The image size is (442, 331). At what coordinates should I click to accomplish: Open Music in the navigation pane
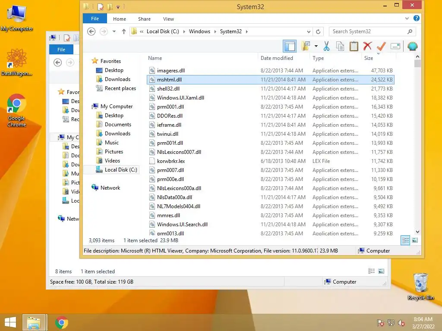click(112, 142)
